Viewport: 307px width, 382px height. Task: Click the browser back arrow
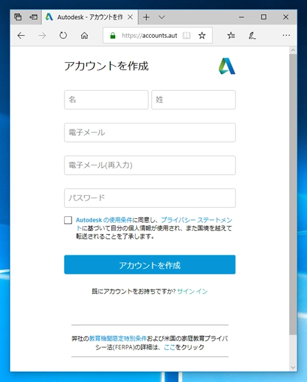click(21, 36)
